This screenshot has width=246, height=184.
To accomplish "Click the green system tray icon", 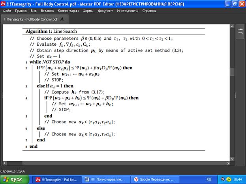I will pos(228,179).
